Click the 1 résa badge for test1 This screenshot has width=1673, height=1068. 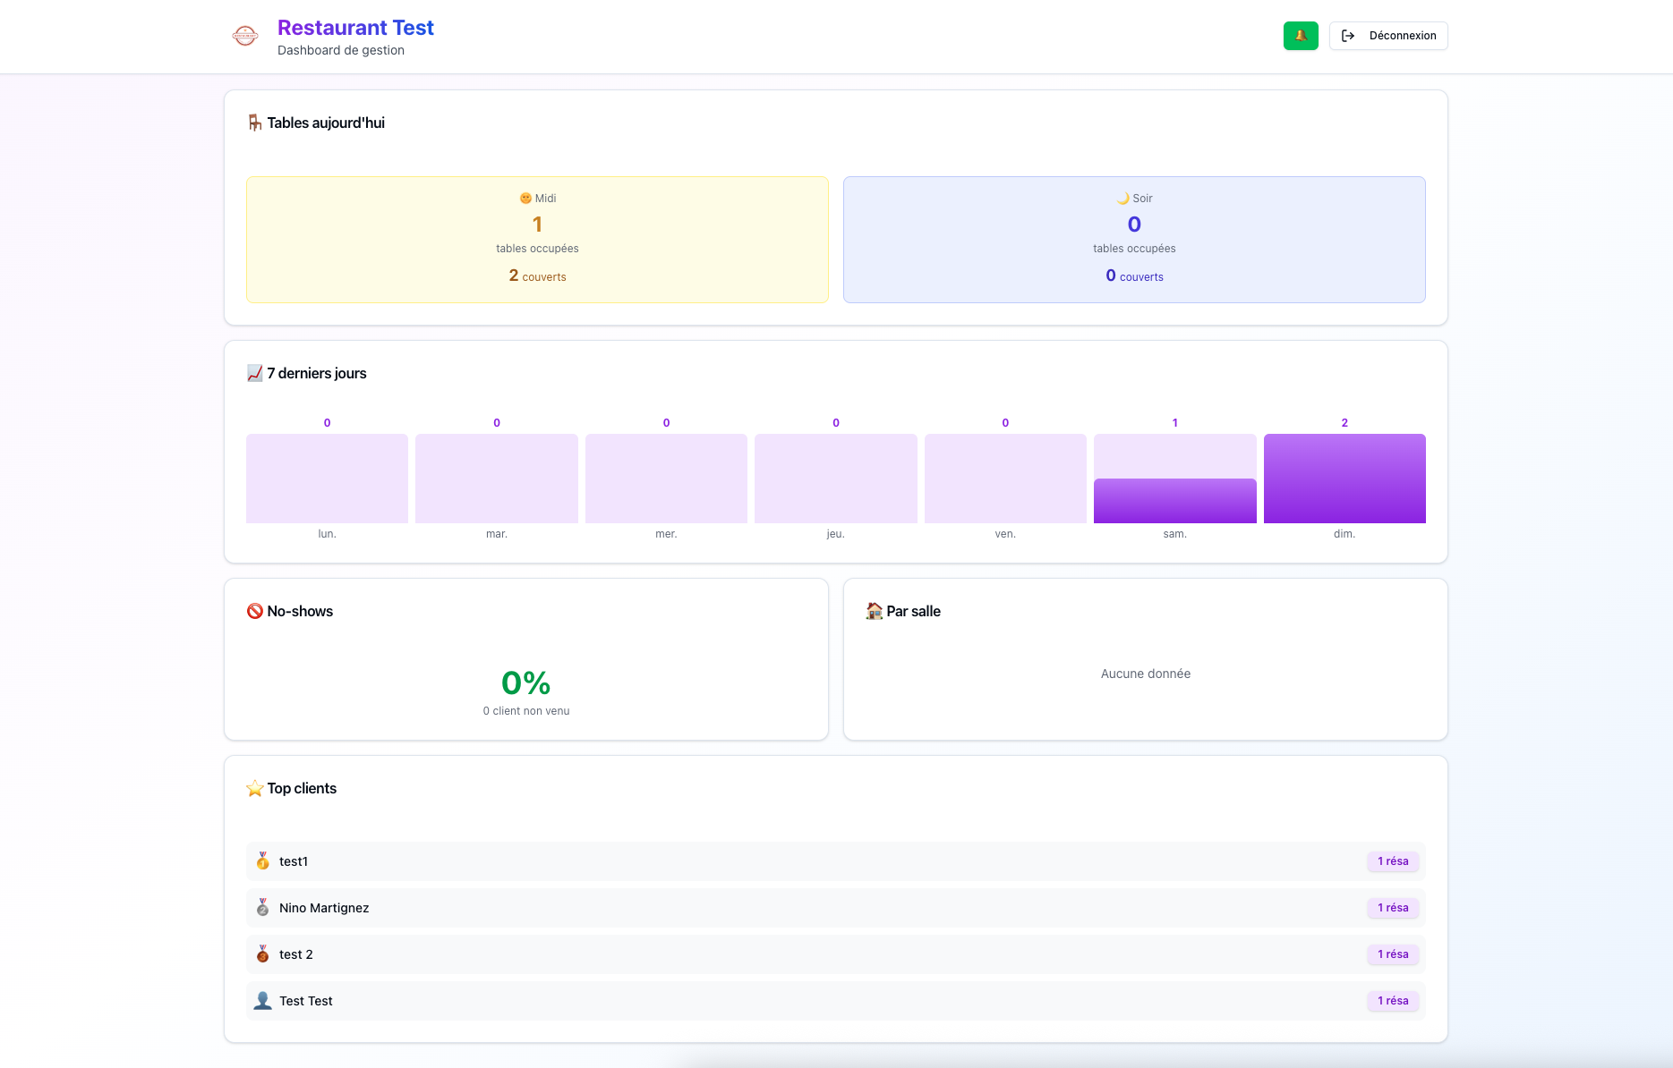pyautogui.click(x=1392, y=861)
